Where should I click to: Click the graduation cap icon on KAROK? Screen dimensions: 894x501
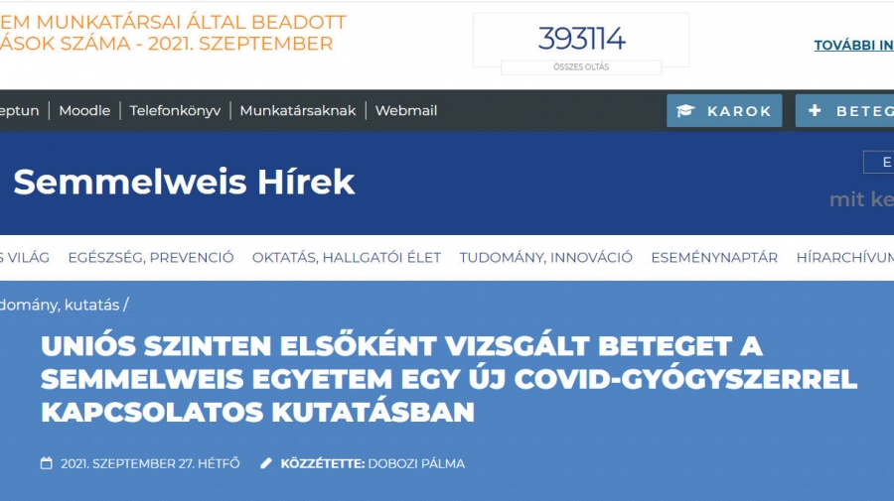tap(685, 110)
